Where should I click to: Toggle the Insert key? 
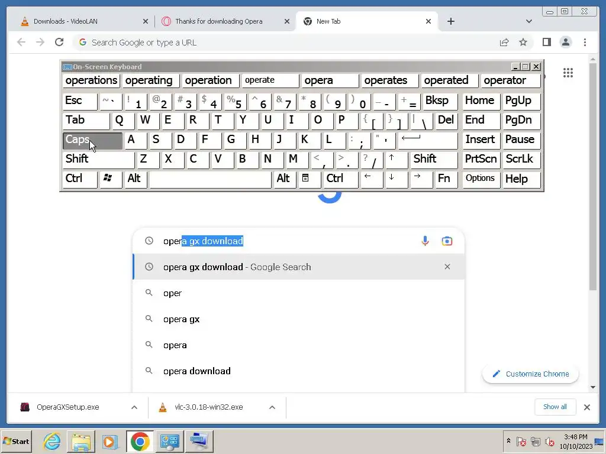[481, 140]
